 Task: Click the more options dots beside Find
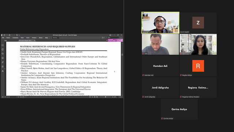121,37
